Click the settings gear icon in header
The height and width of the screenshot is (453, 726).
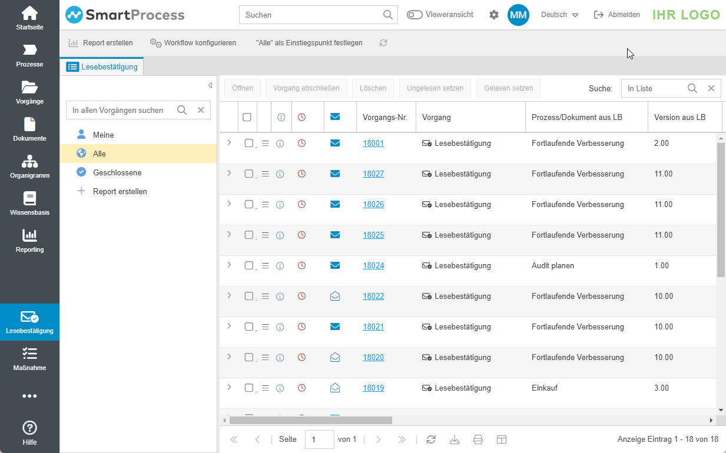pyautogui.click(x=493, y=15)
